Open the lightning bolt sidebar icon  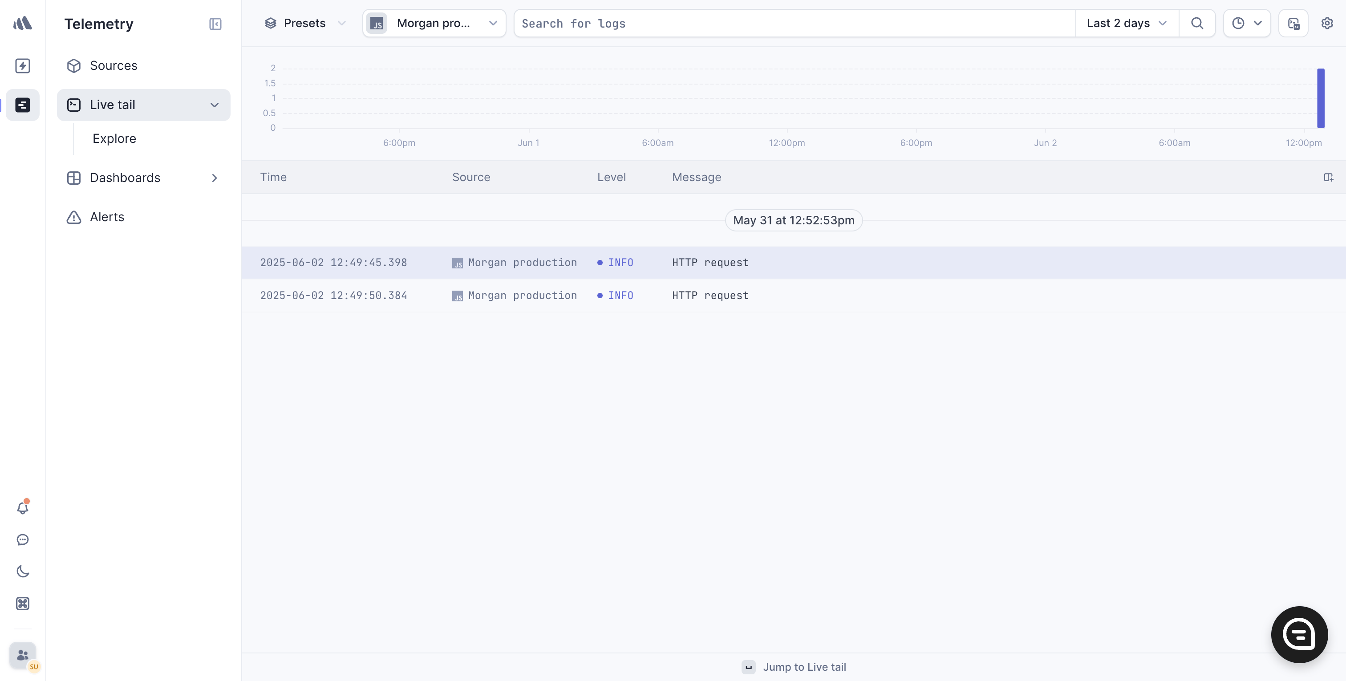tap(22, 66)
